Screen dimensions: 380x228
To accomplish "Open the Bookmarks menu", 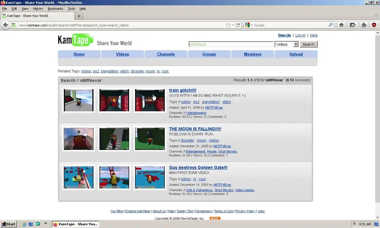I will 55,9.
